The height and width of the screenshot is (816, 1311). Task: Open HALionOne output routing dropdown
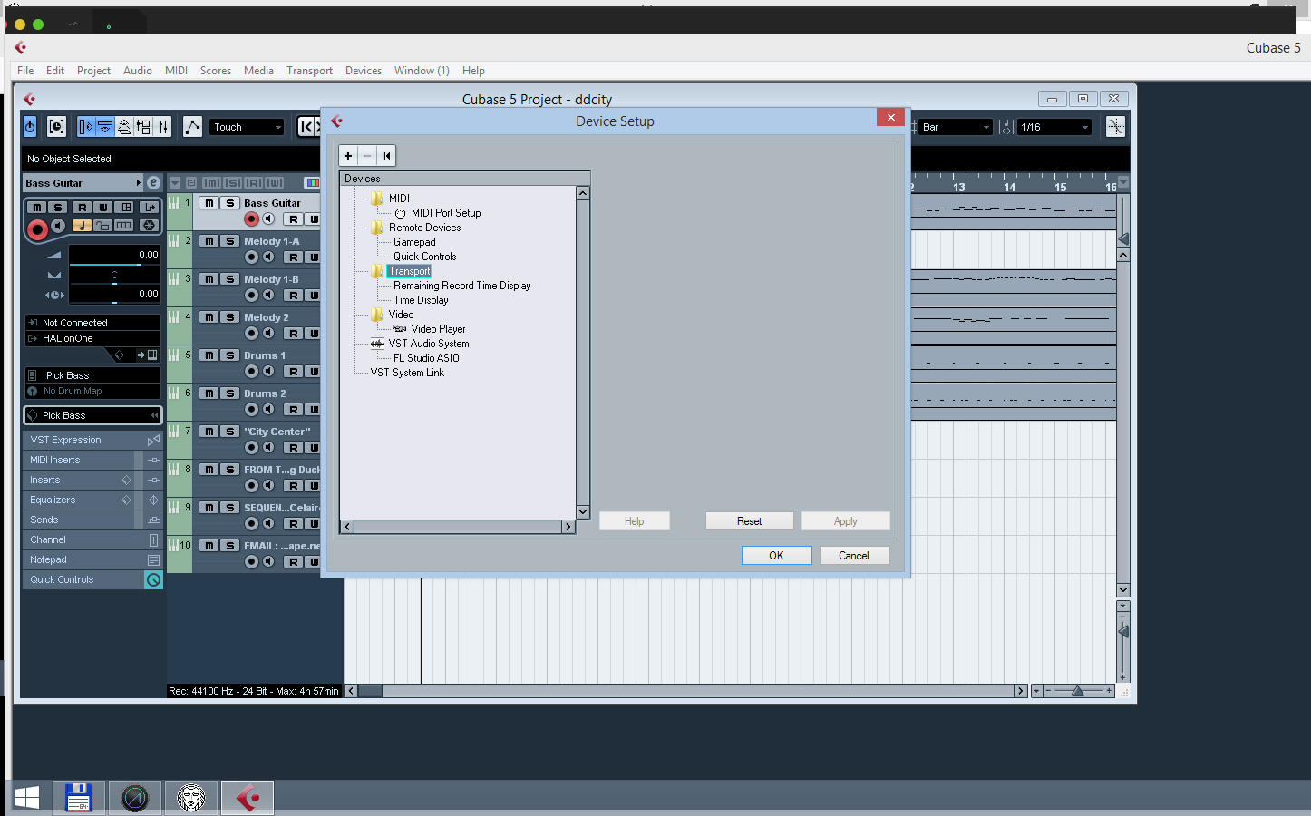point(92,338)
